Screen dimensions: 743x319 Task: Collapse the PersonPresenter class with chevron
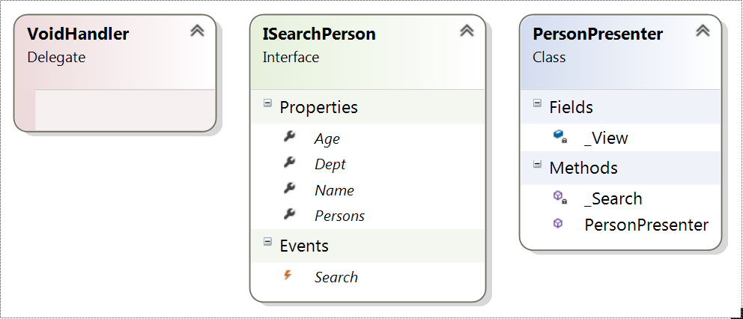[703, 31]
